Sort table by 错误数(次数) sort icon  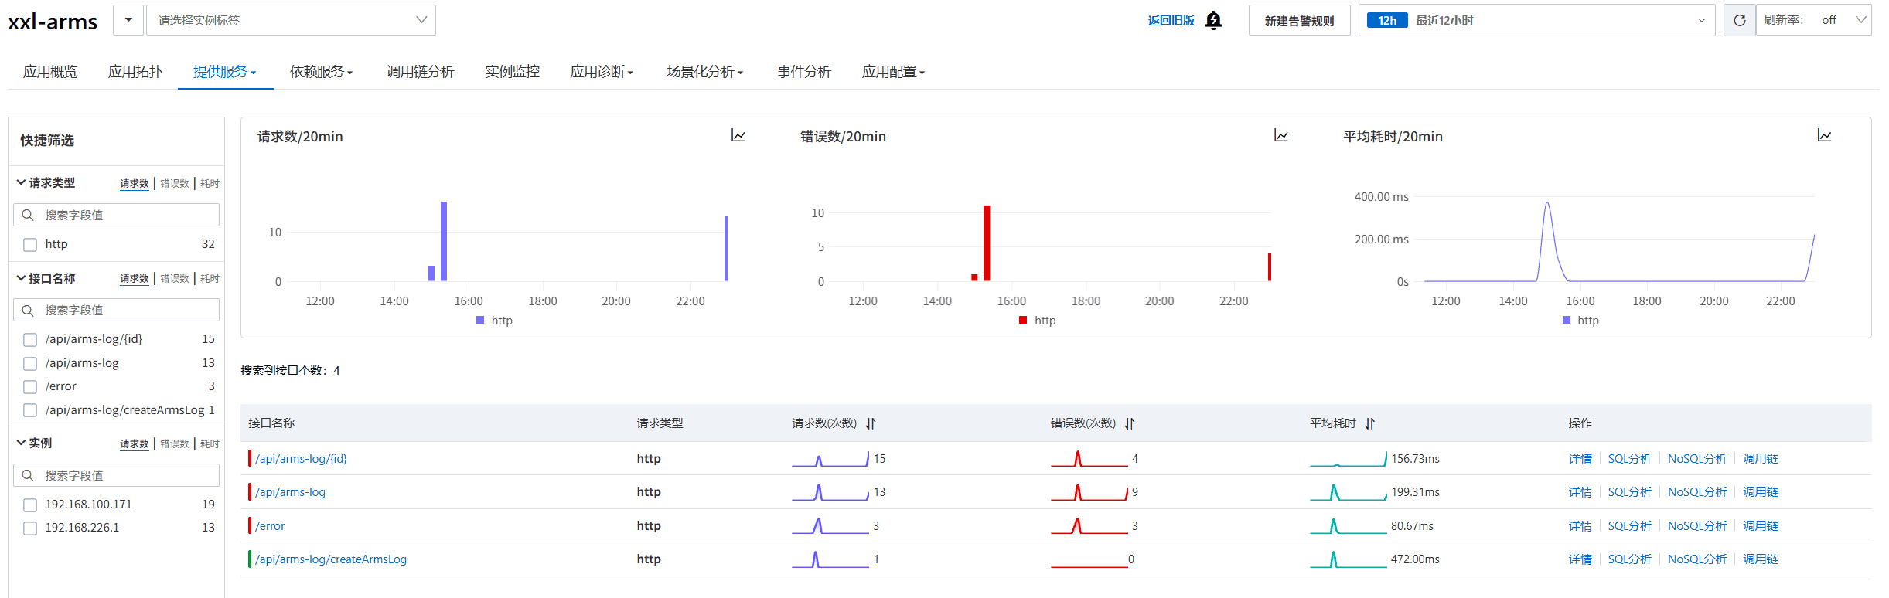pyautogui.click(x=1130, y=423)
